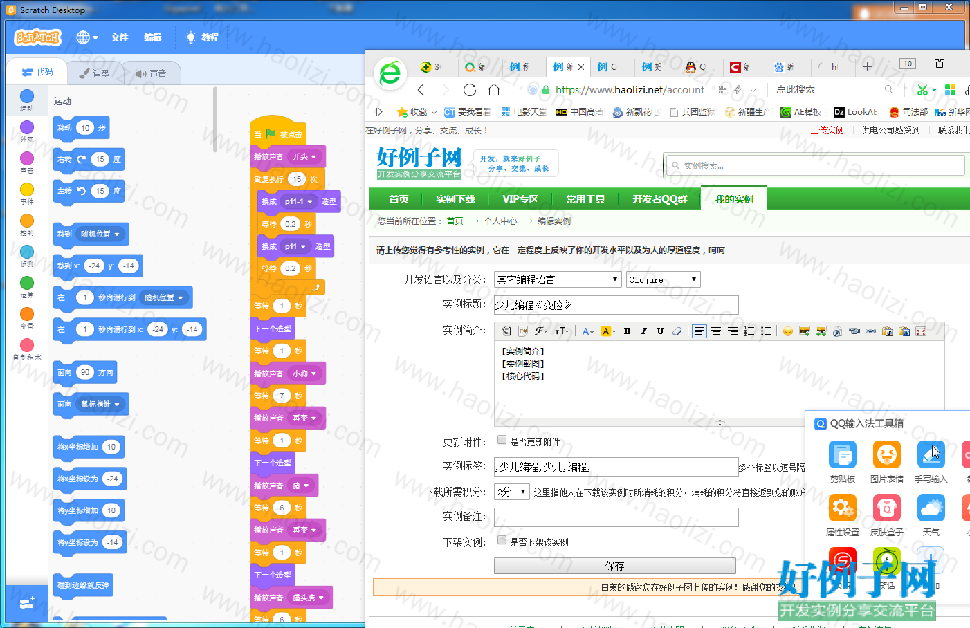
Task: Click the 个人中心 breadcrumb link
Action: 500,221
